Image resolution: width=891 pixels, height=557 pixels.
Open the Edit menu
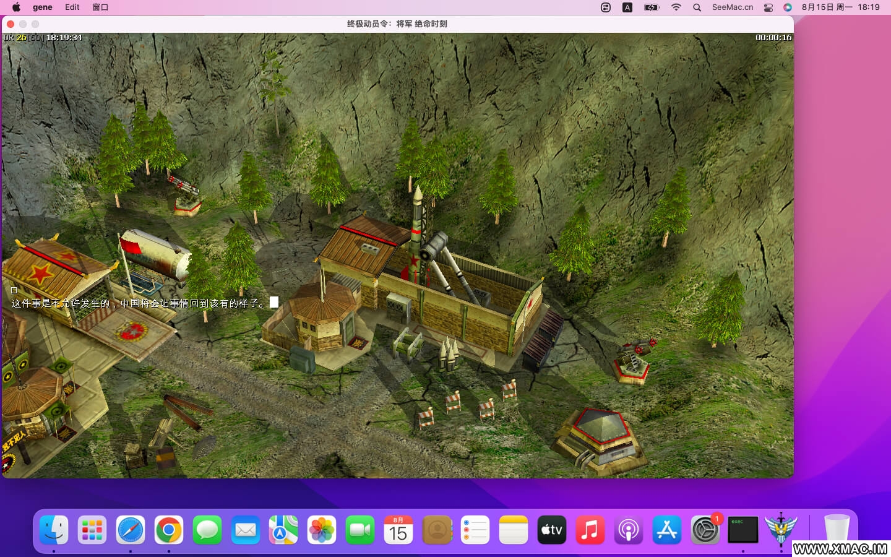click(72, 7)
